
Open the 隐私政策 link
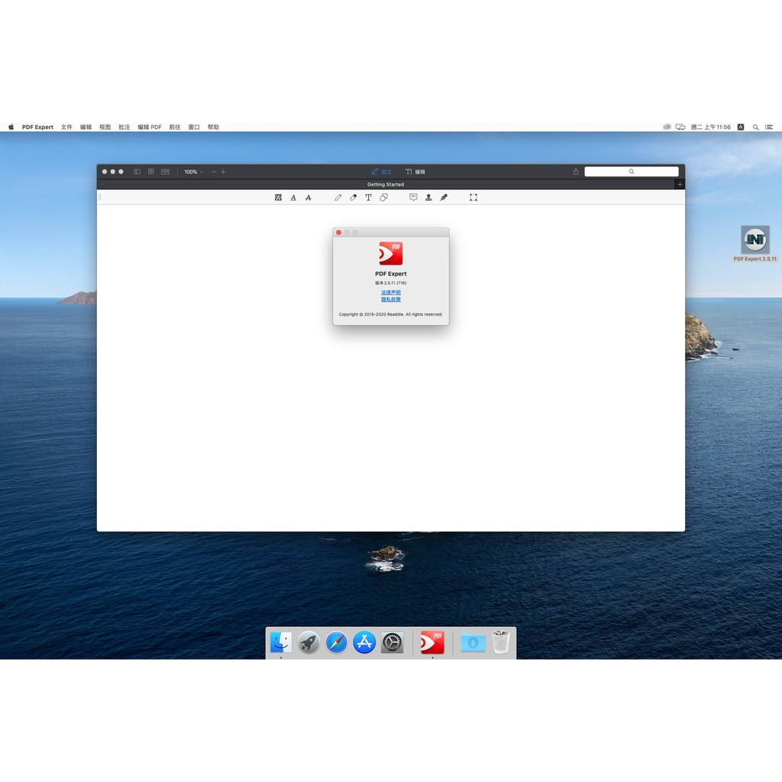coord(391,299)
